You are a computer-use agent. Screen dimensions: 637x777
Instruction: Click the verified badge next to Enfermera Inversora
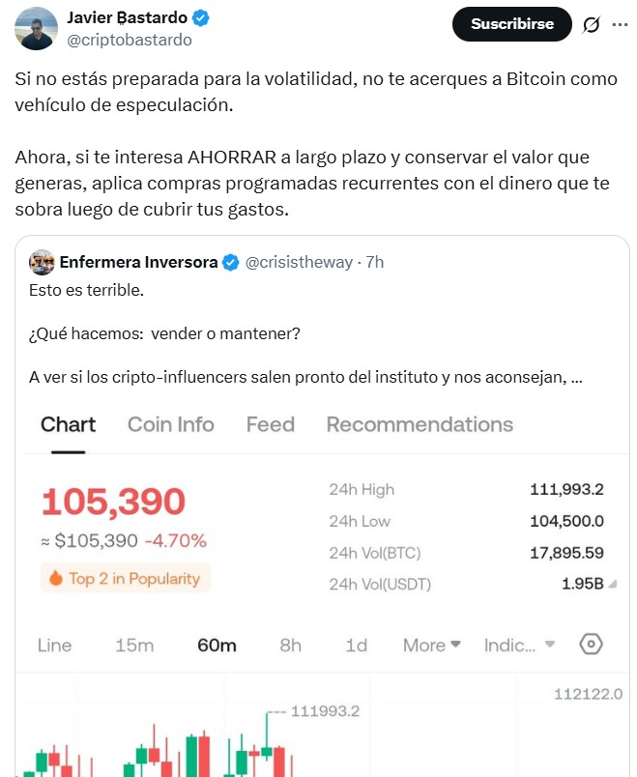(x=229, y=261)
